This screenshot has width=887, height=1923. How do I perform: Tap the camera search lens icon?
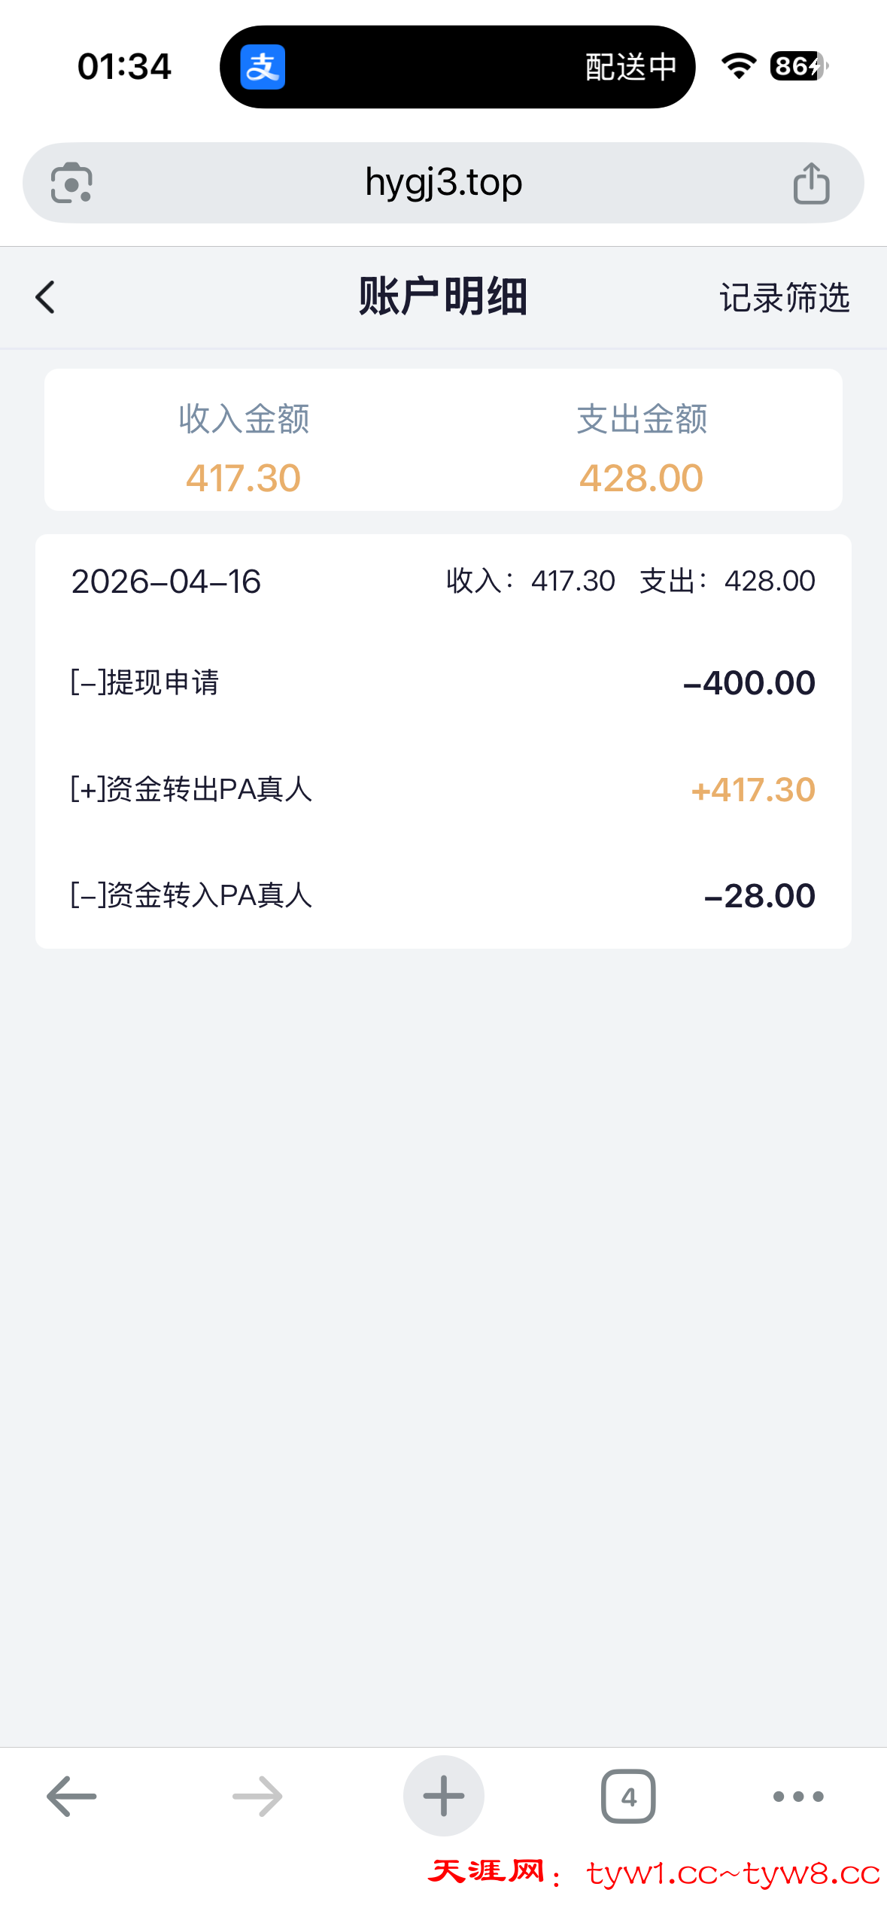pyautogui.click(x=71, y=183)
